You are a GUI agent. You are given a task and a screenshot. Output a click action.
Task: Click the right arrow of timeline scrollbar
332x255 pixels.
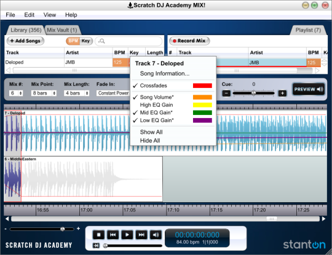(x=323, y=219)
